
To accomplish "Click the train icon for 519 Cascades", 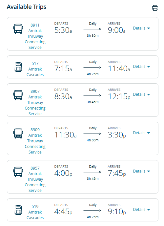I will coord(18,210).
